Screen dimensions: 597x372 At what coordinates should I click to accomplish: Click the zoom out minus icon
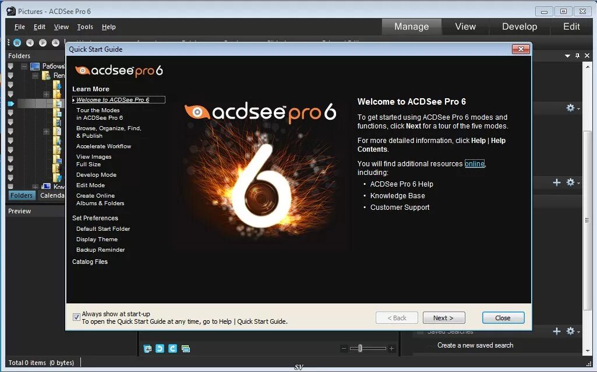tap(344, 348)
